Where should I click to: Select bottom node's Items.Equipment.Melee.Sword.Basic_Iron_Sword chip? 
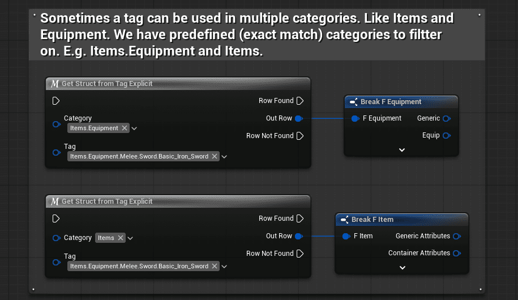pos(143,266)
